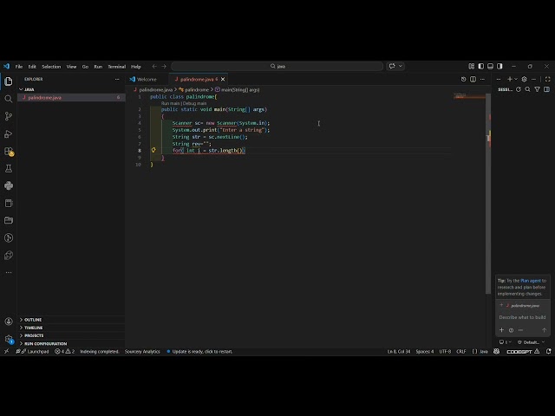Image resolution: width=555 pixels, height=416 pixels.
Task: Switch to the Welcome tab
Action: 147,79
